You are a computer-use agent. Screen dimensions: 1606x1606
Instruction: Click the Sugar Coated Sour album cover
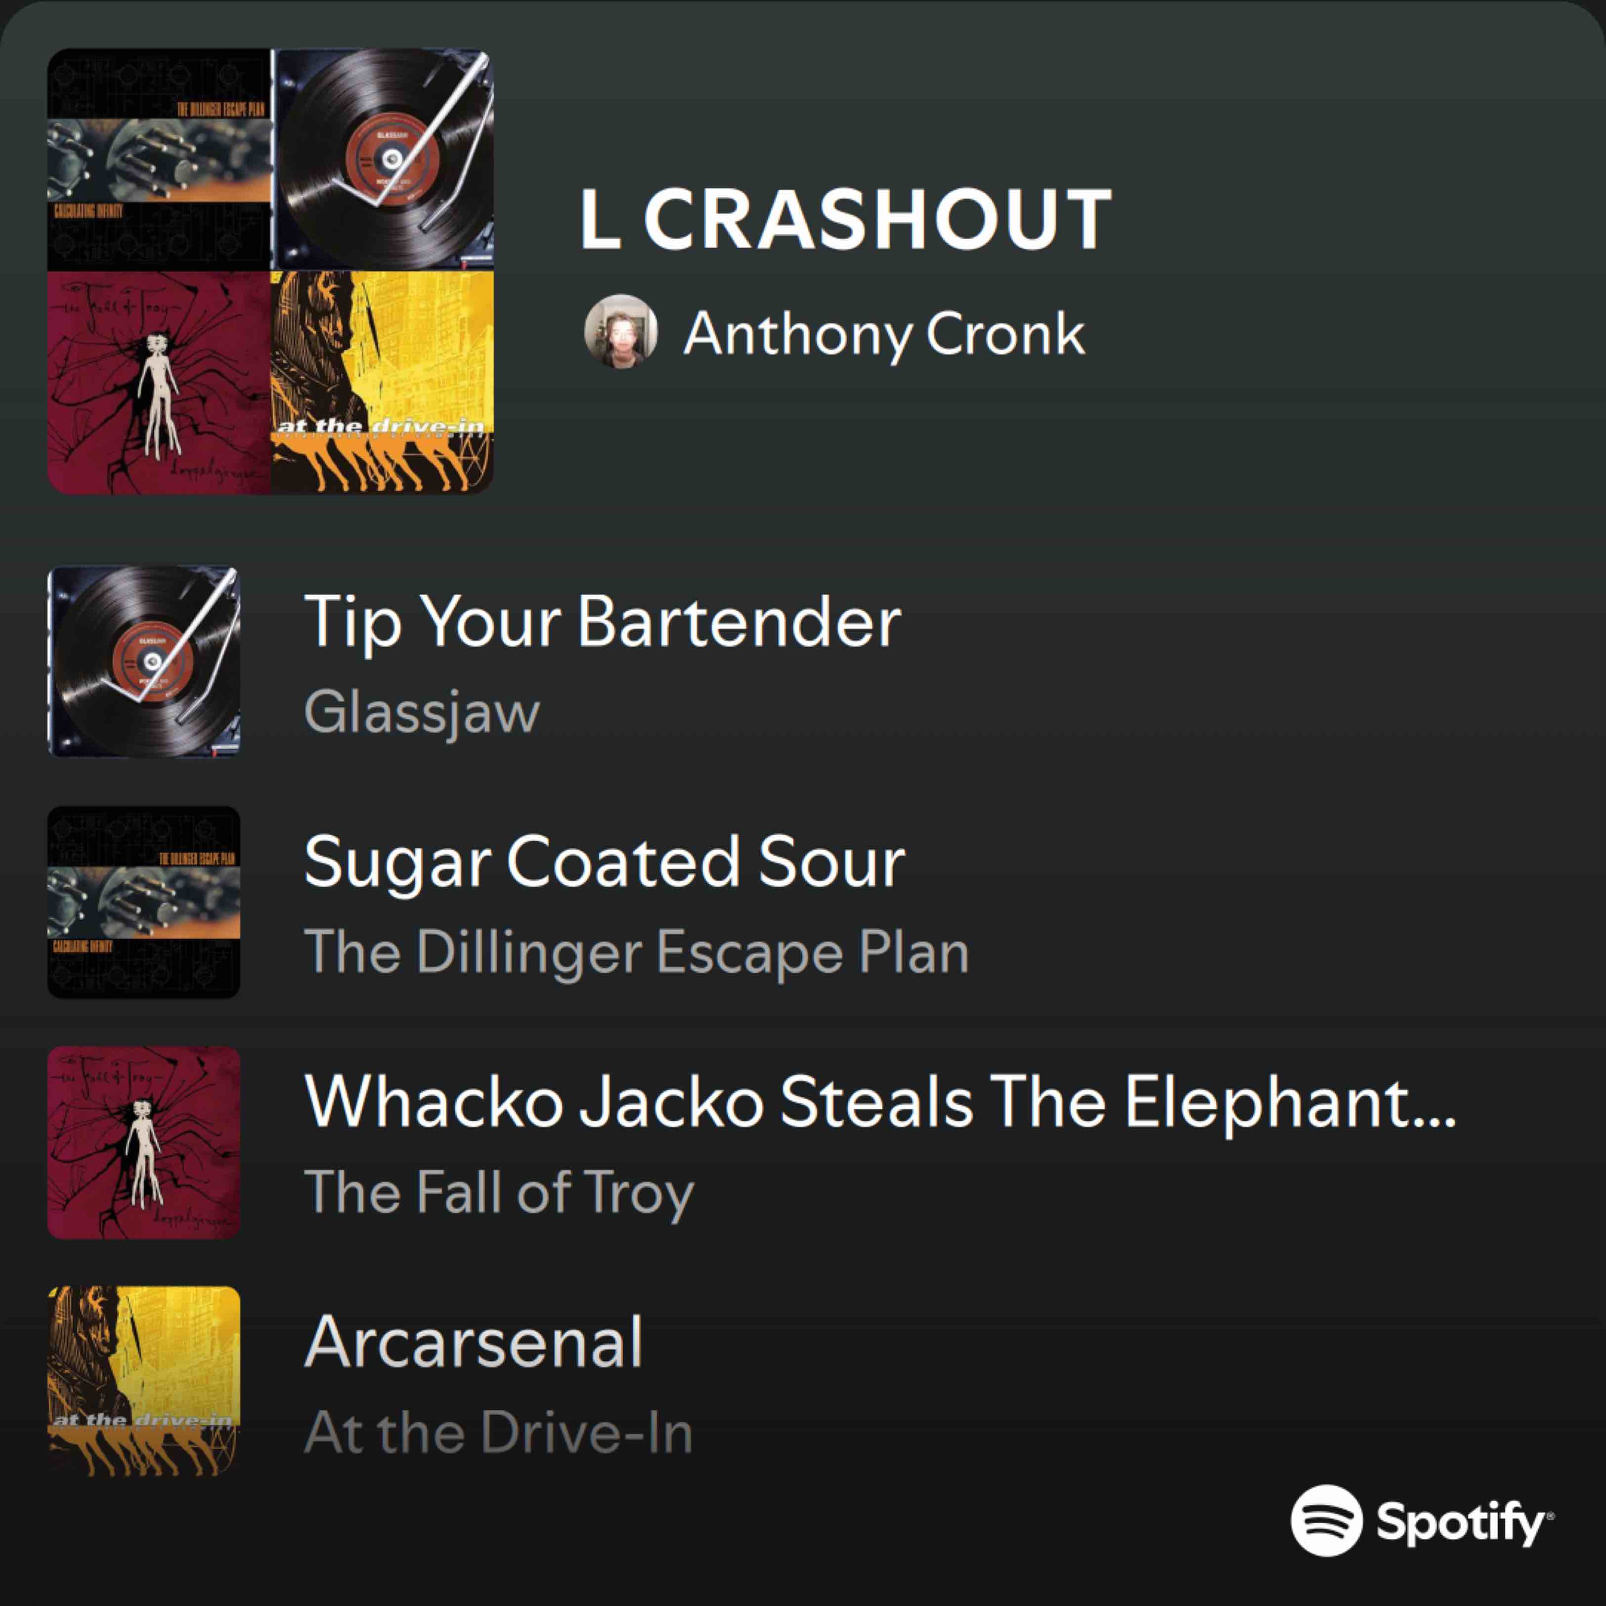(144, 903)
